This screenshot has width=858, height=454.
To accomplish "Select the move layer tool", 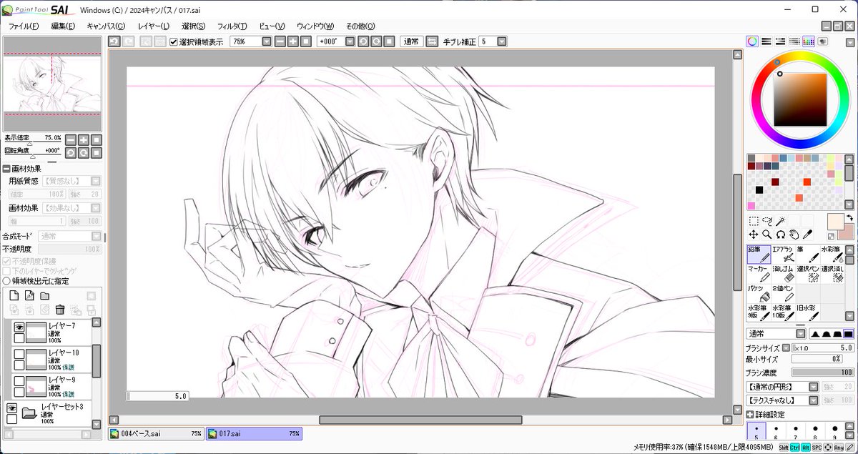I will coord(754,235).
